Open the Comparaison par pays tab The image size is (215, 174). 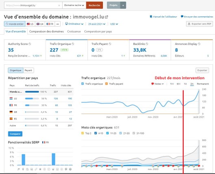coord(98,31)
